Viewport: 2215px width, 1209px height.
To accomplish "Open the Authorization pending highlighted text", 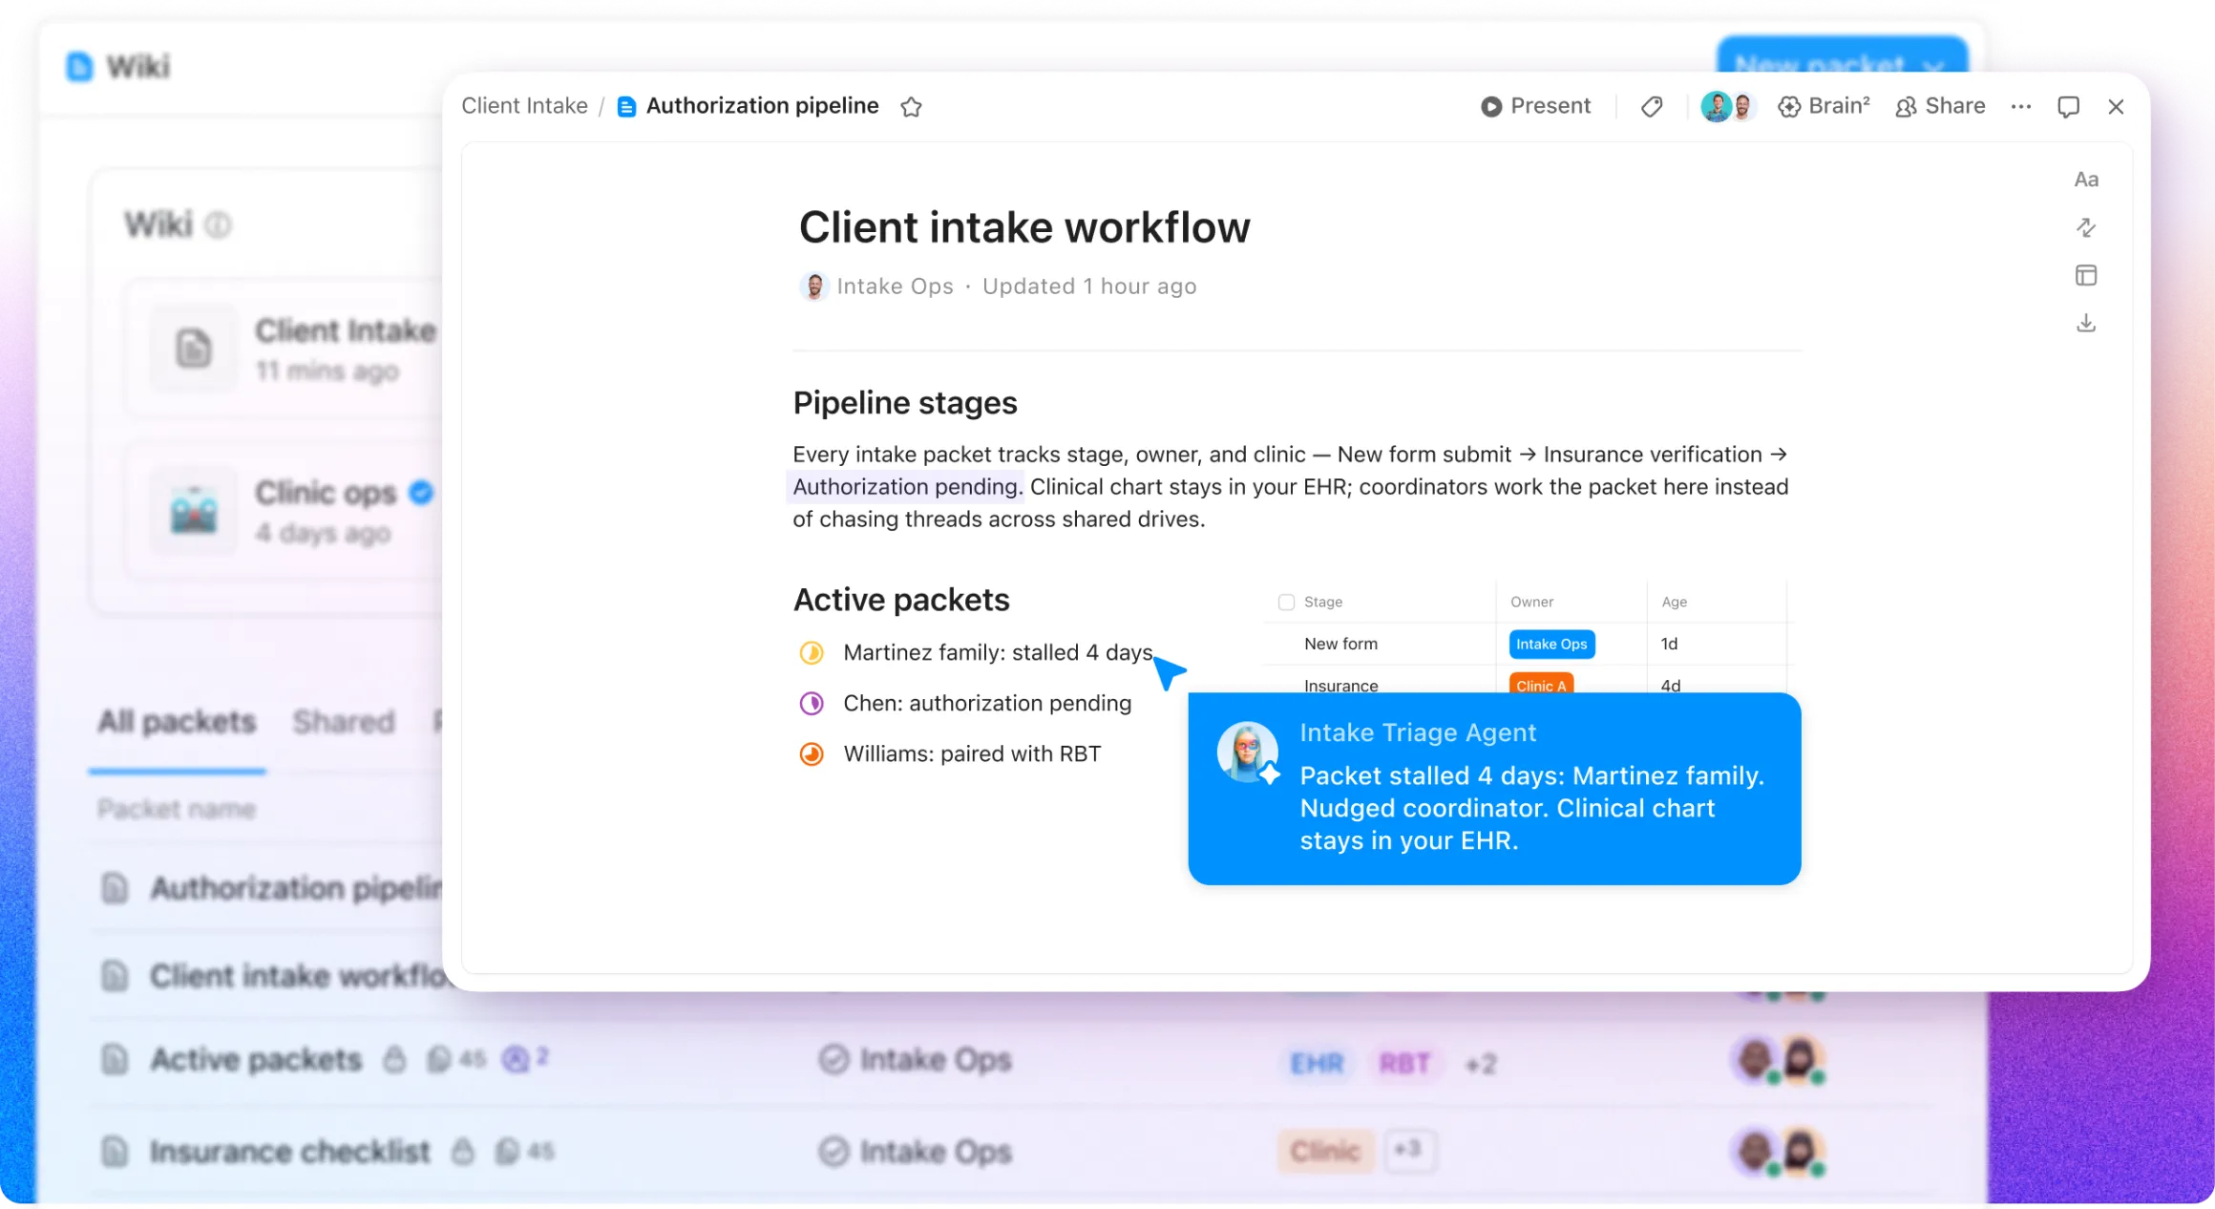I will (905, 486).
